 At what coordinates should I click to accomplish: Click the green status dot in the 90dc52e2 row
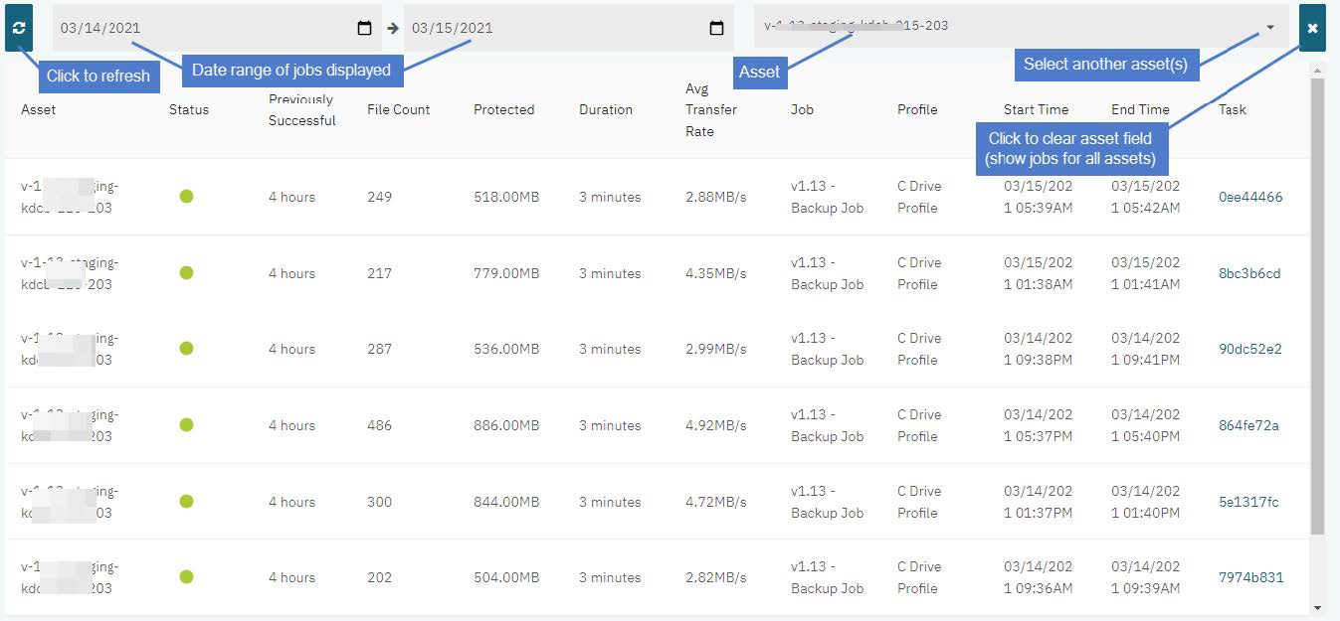coord(186,348)
